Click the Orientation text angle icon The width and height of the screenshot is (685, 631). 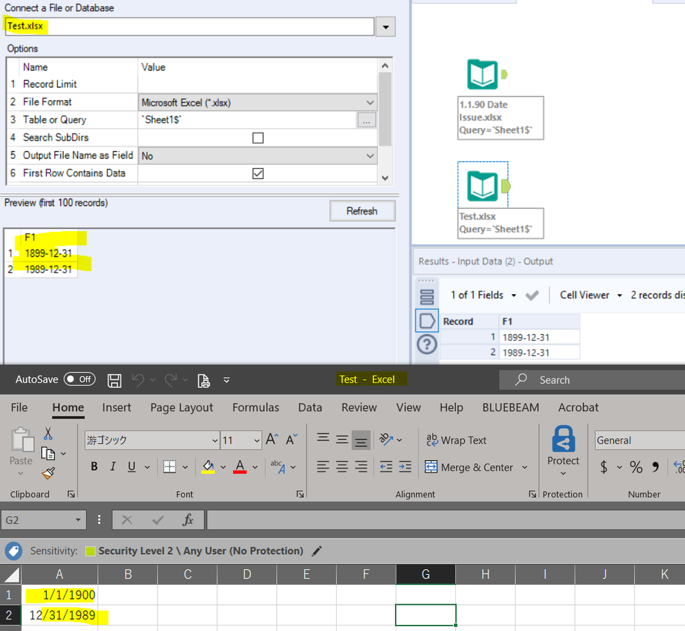click(386, 439)
